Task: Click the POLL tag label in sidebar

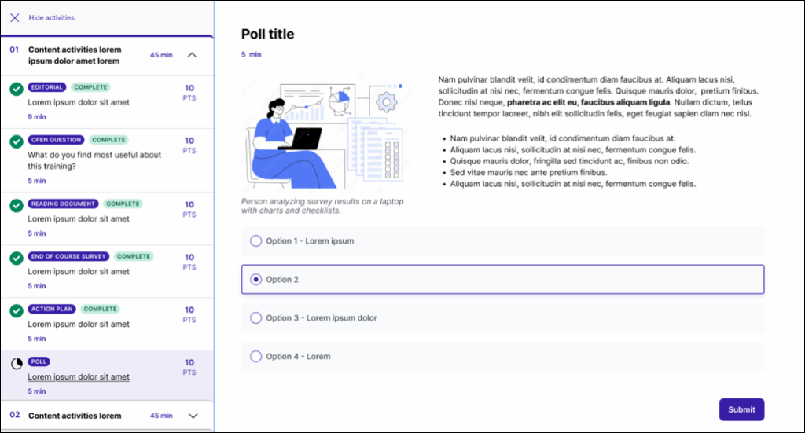Action: (x=39, y=362)
